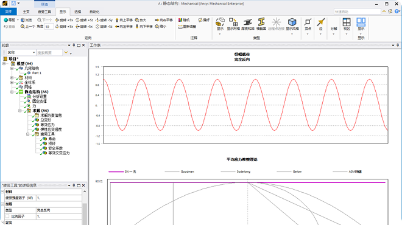402x225 pixels.
Task: Switch to the 显示 ribbon tab
Action: coord(63,12)
